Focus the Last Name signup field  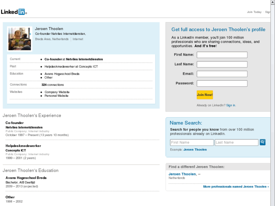click(222, 64)
